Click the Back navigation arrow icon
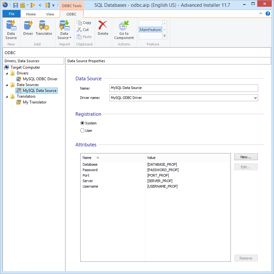Image resolution: width=274 pixels, height=274 pixels. (40, 5)
